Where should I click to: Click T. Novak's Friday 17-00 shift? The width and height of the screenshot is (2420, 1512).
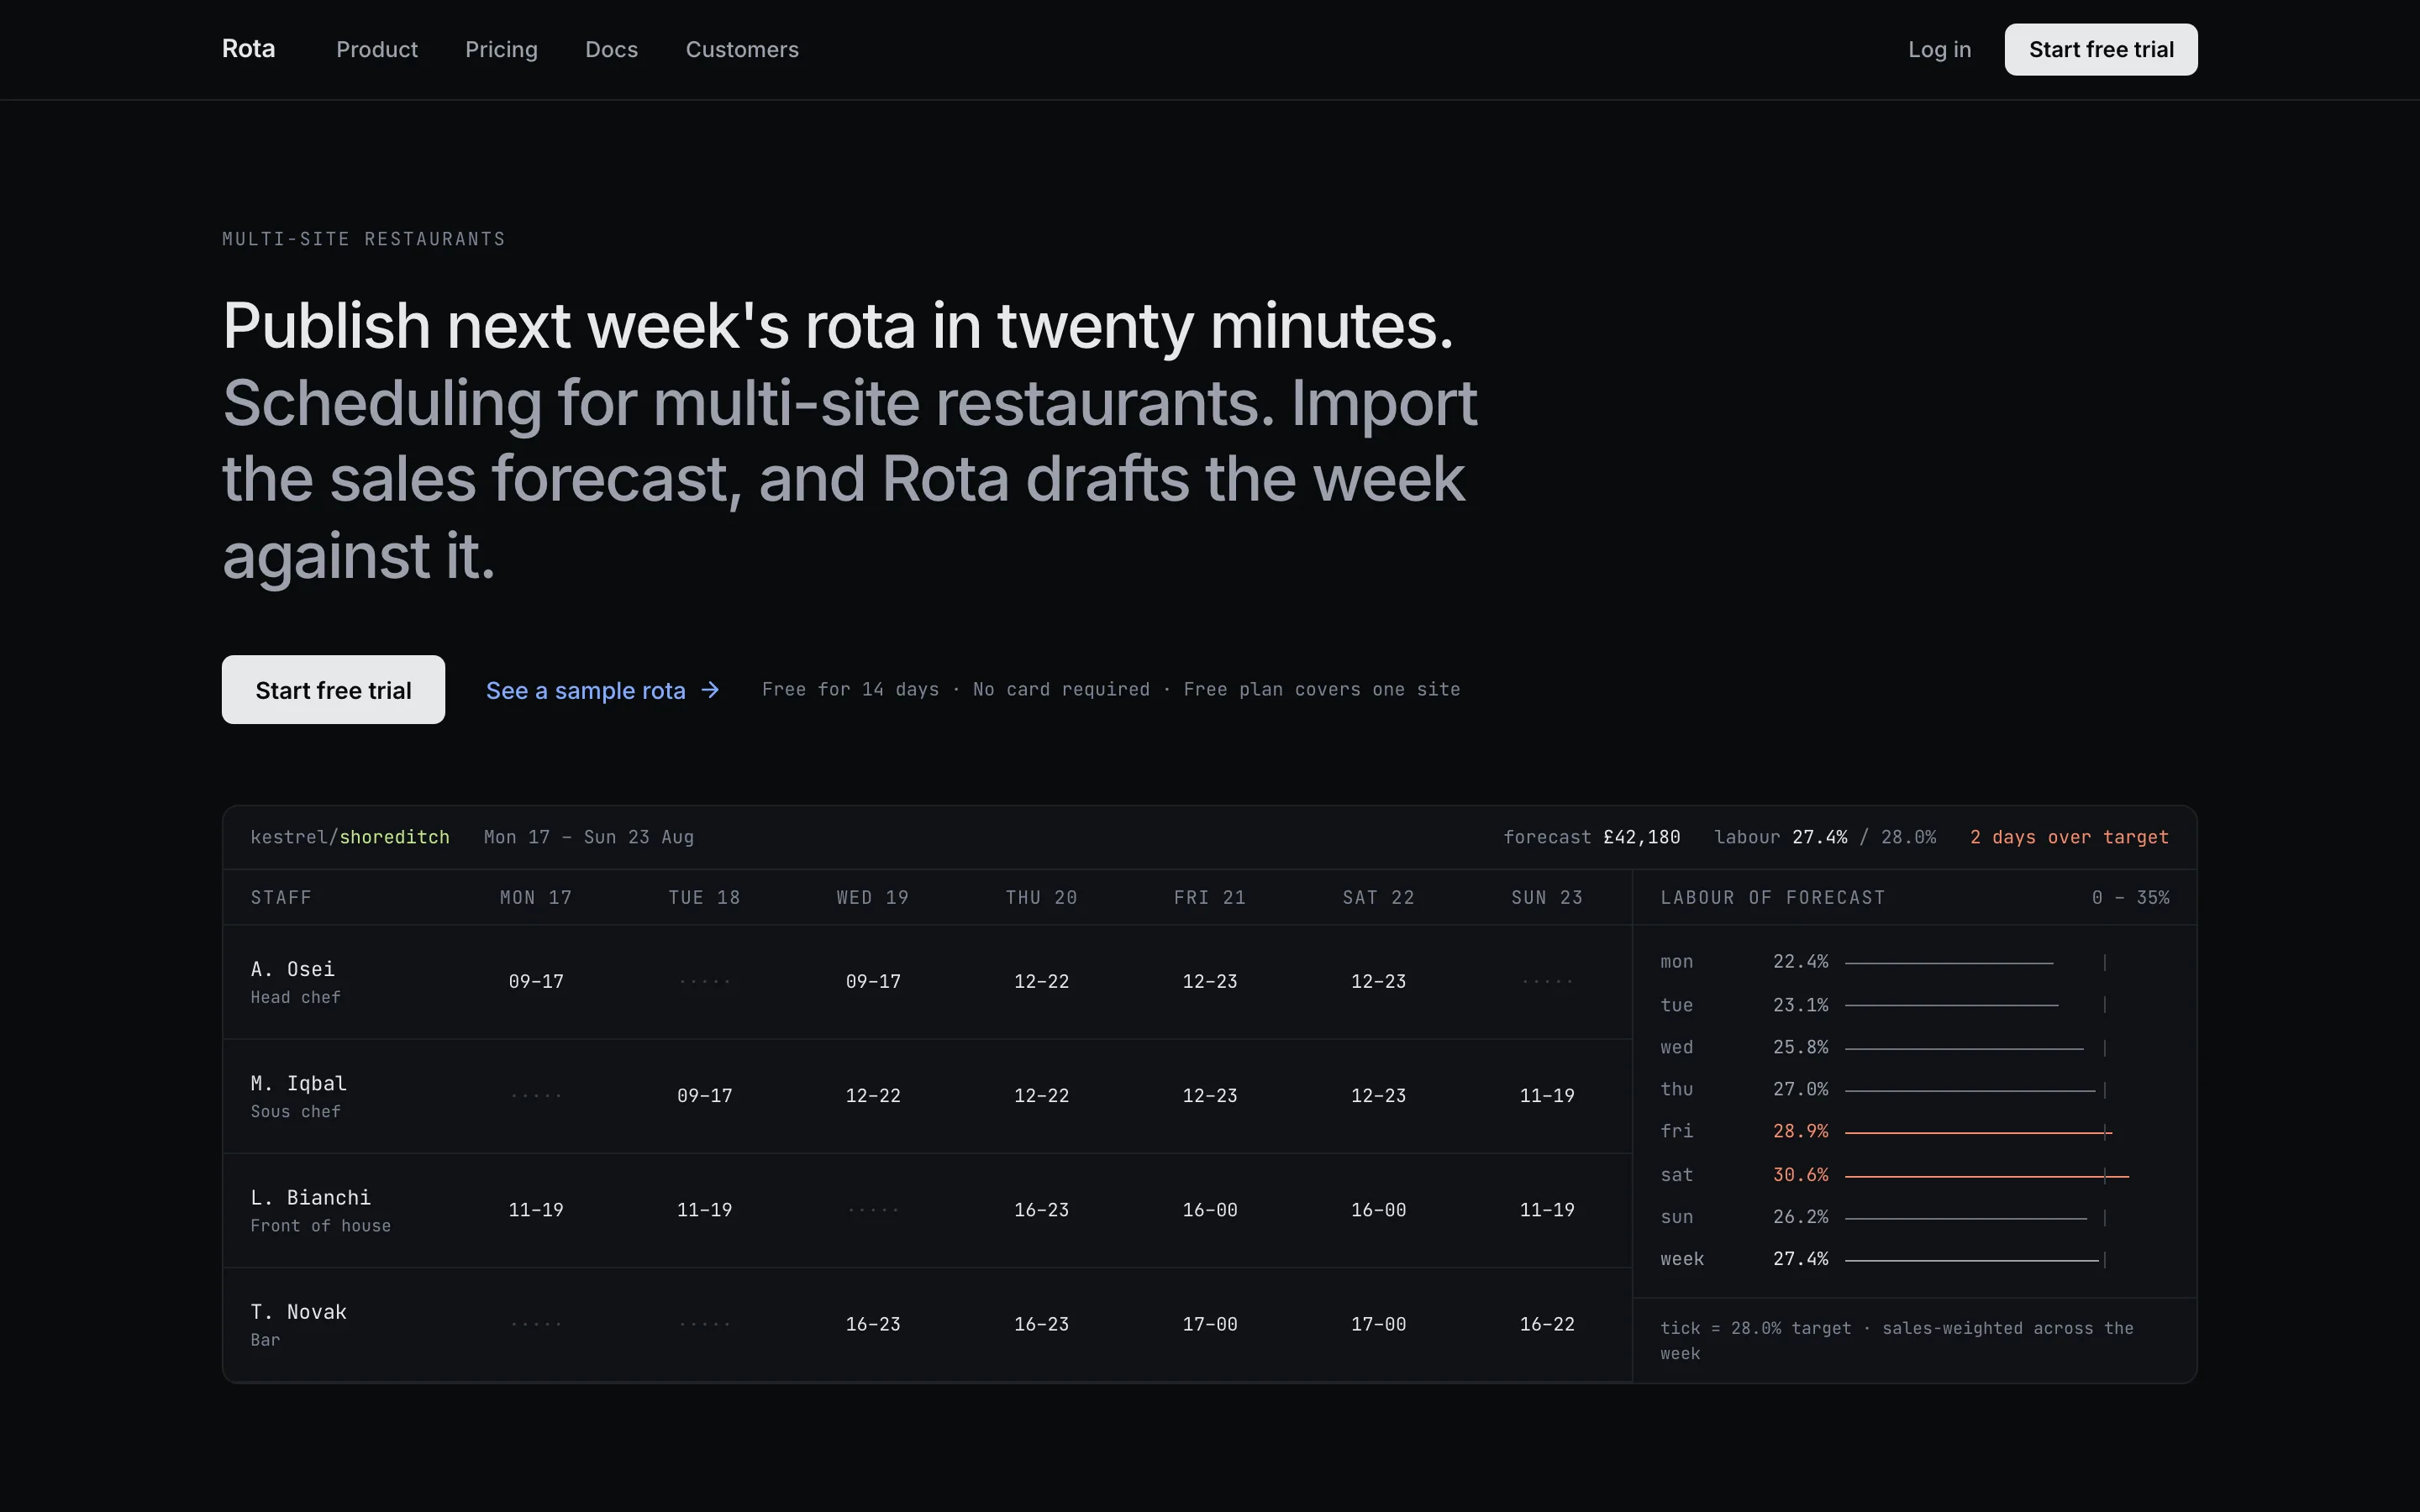(x=1210, y=1323)
